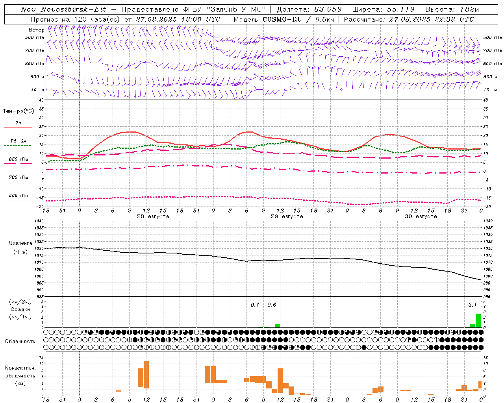Click the 28 августа date label
Viewport: 504px width, 403px height.
click(153, 216)
